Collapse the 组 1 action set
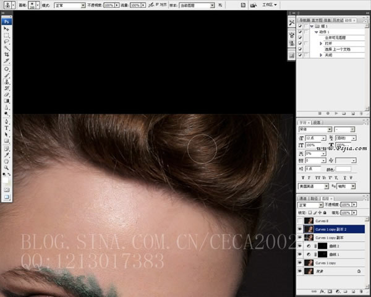This screenshot has height=297, width=371. pos(312,26)
